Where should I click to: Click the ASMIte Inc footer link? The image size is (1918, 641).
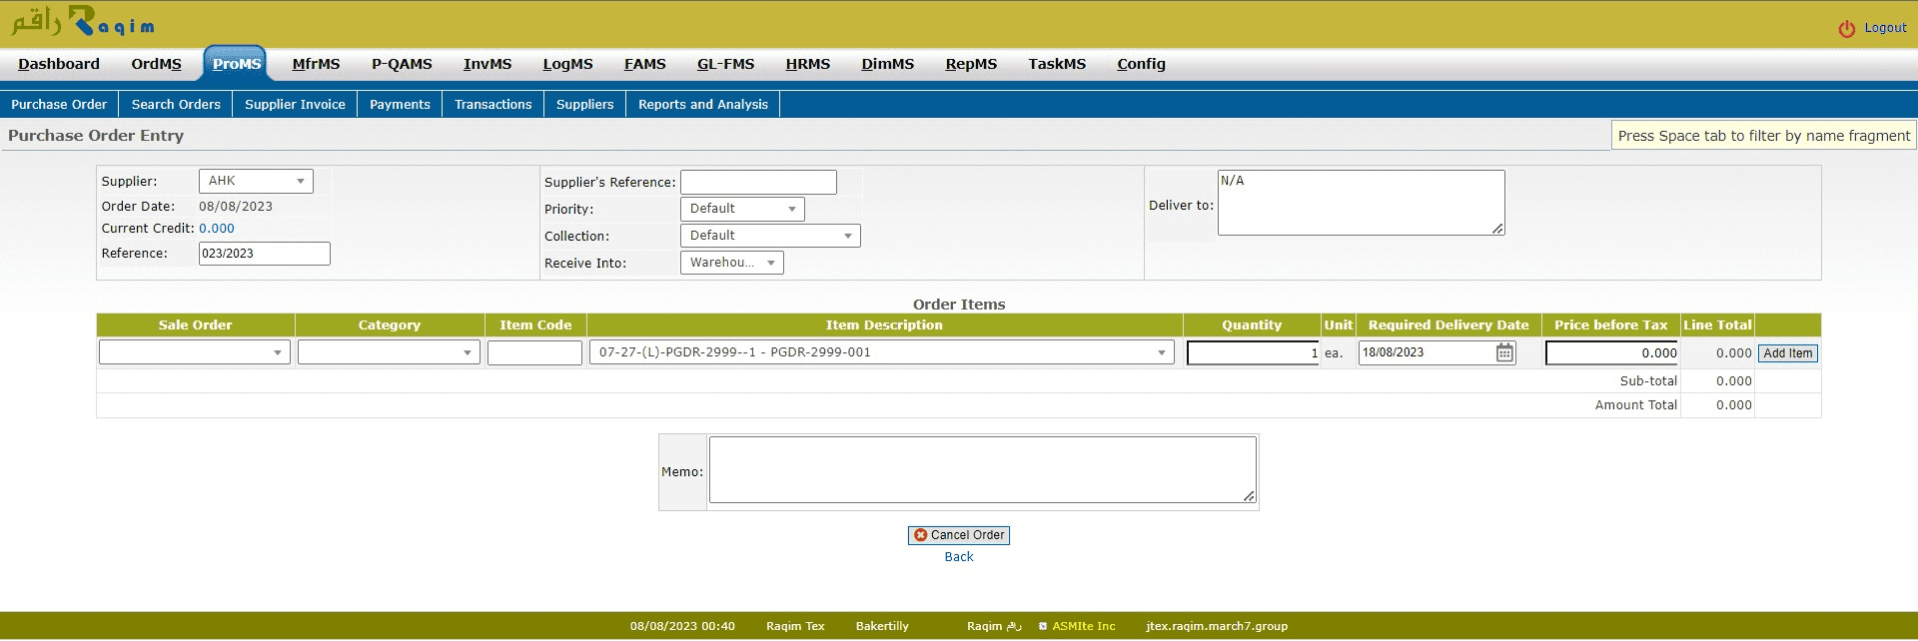pyautogui.click(x=1083, y=626)
